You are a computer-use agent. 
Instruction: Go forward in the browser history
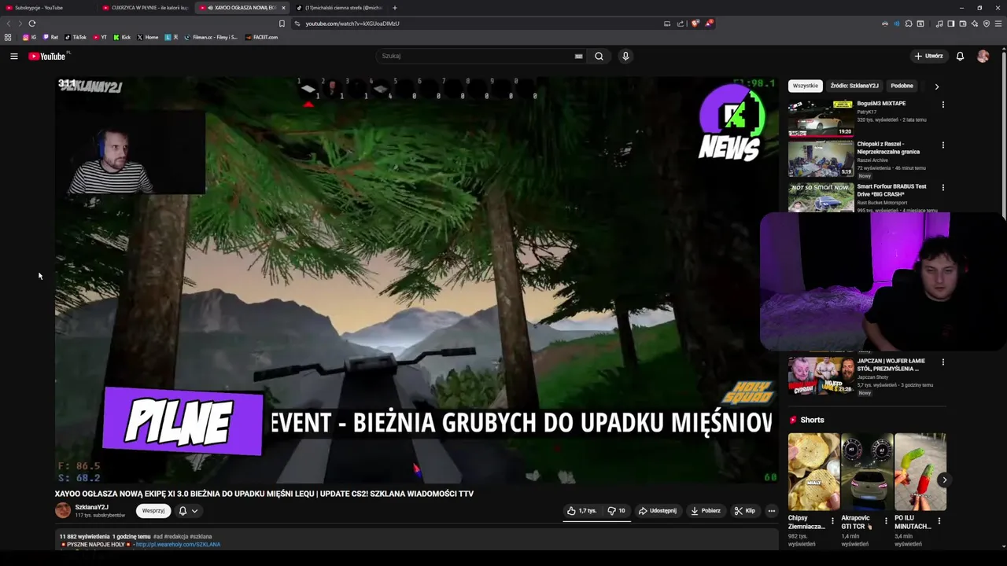[19, 24]
